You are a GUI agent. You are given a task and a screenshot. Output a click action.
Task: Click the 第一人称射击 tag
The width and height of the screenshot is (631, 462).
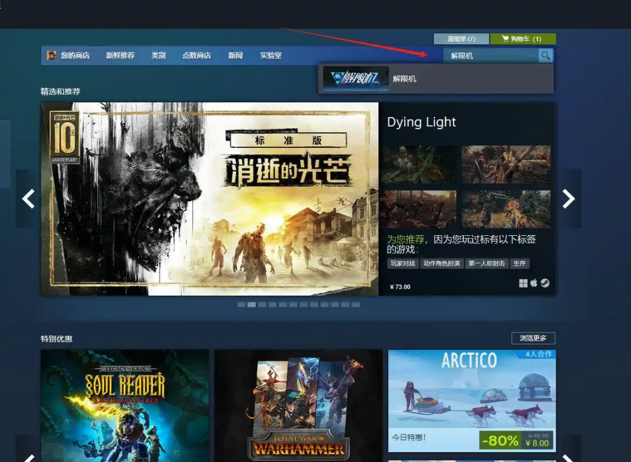tap(487, 264)
